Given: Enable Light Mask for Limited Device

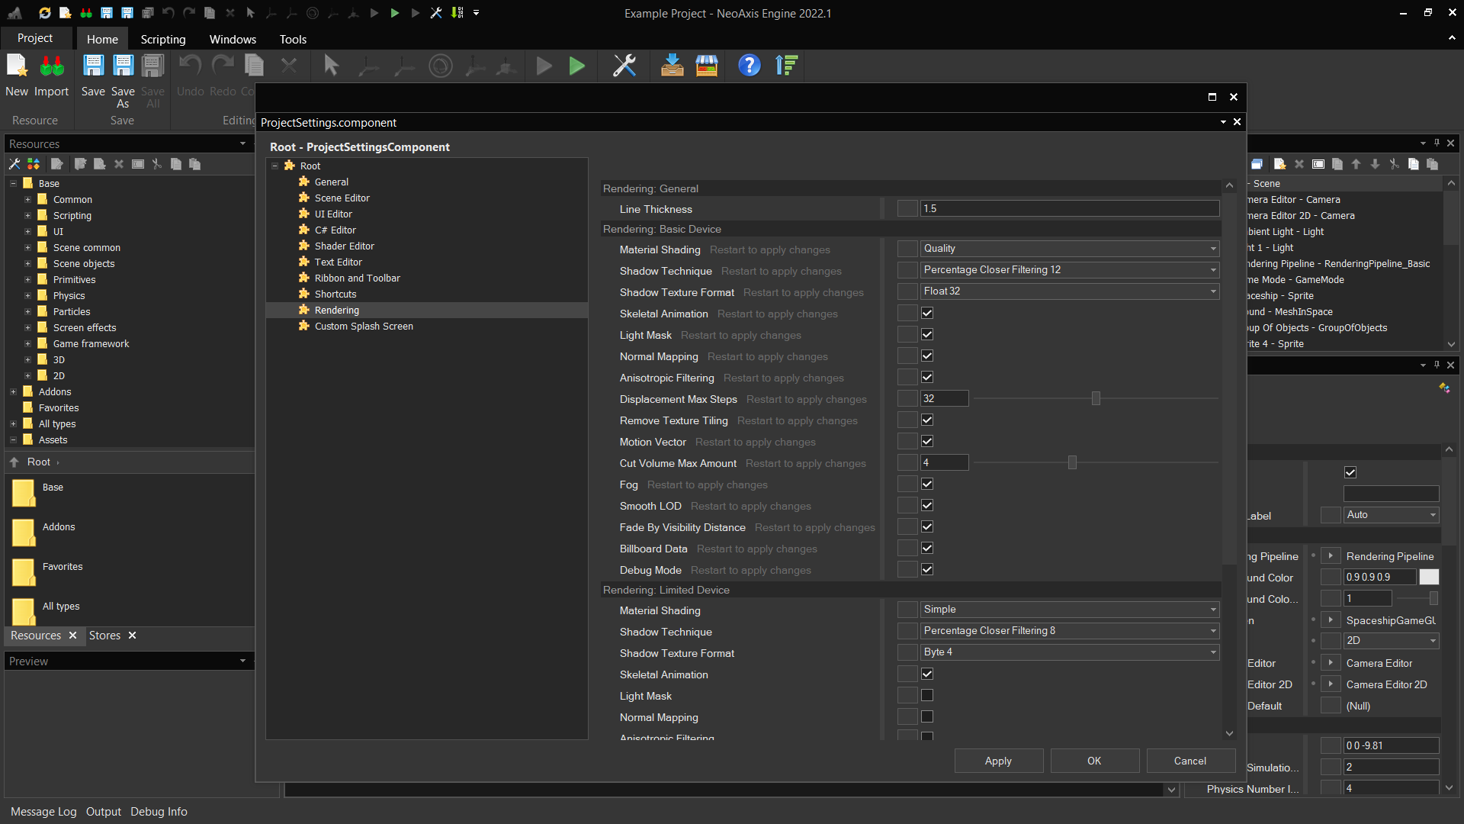Looking at the screenshot, I should (927, 696).
